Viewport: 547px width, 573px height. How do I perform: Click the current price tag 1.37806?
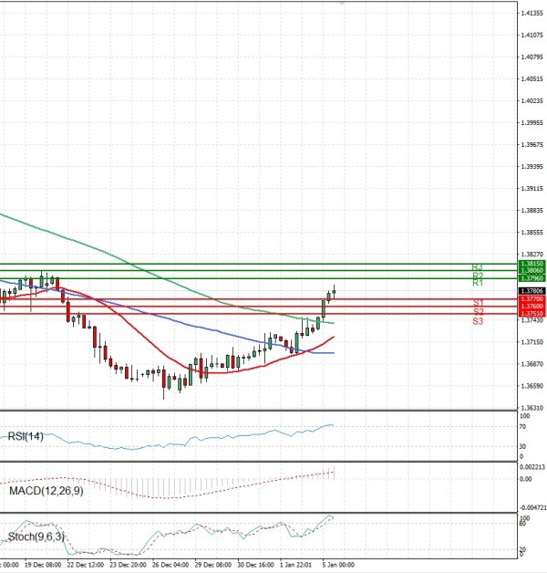[531, 291]
